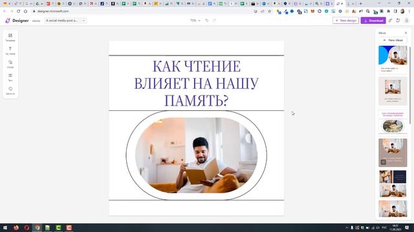Choose the beige framed photo idea
Viewport: 414px width, 232px height.
pyautogui.click(x=393, y=91)
